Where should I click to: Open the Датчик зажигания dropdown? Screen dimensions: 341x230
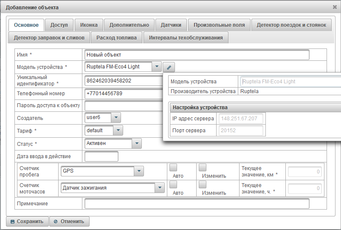pos(160,188)
